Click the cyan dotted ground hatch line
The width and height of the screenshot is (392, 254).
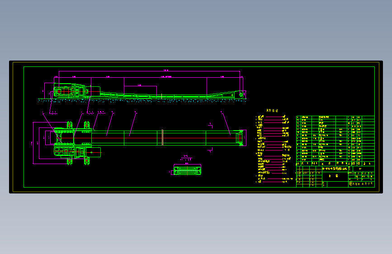click(142, 100)
